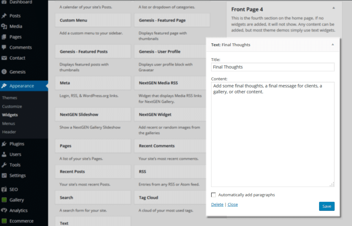Select the Pages widget in list
352x226 pixels.
coord(93,146)
